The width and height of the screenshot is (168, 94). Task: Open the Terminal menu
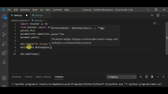click(x=57, y=10)
